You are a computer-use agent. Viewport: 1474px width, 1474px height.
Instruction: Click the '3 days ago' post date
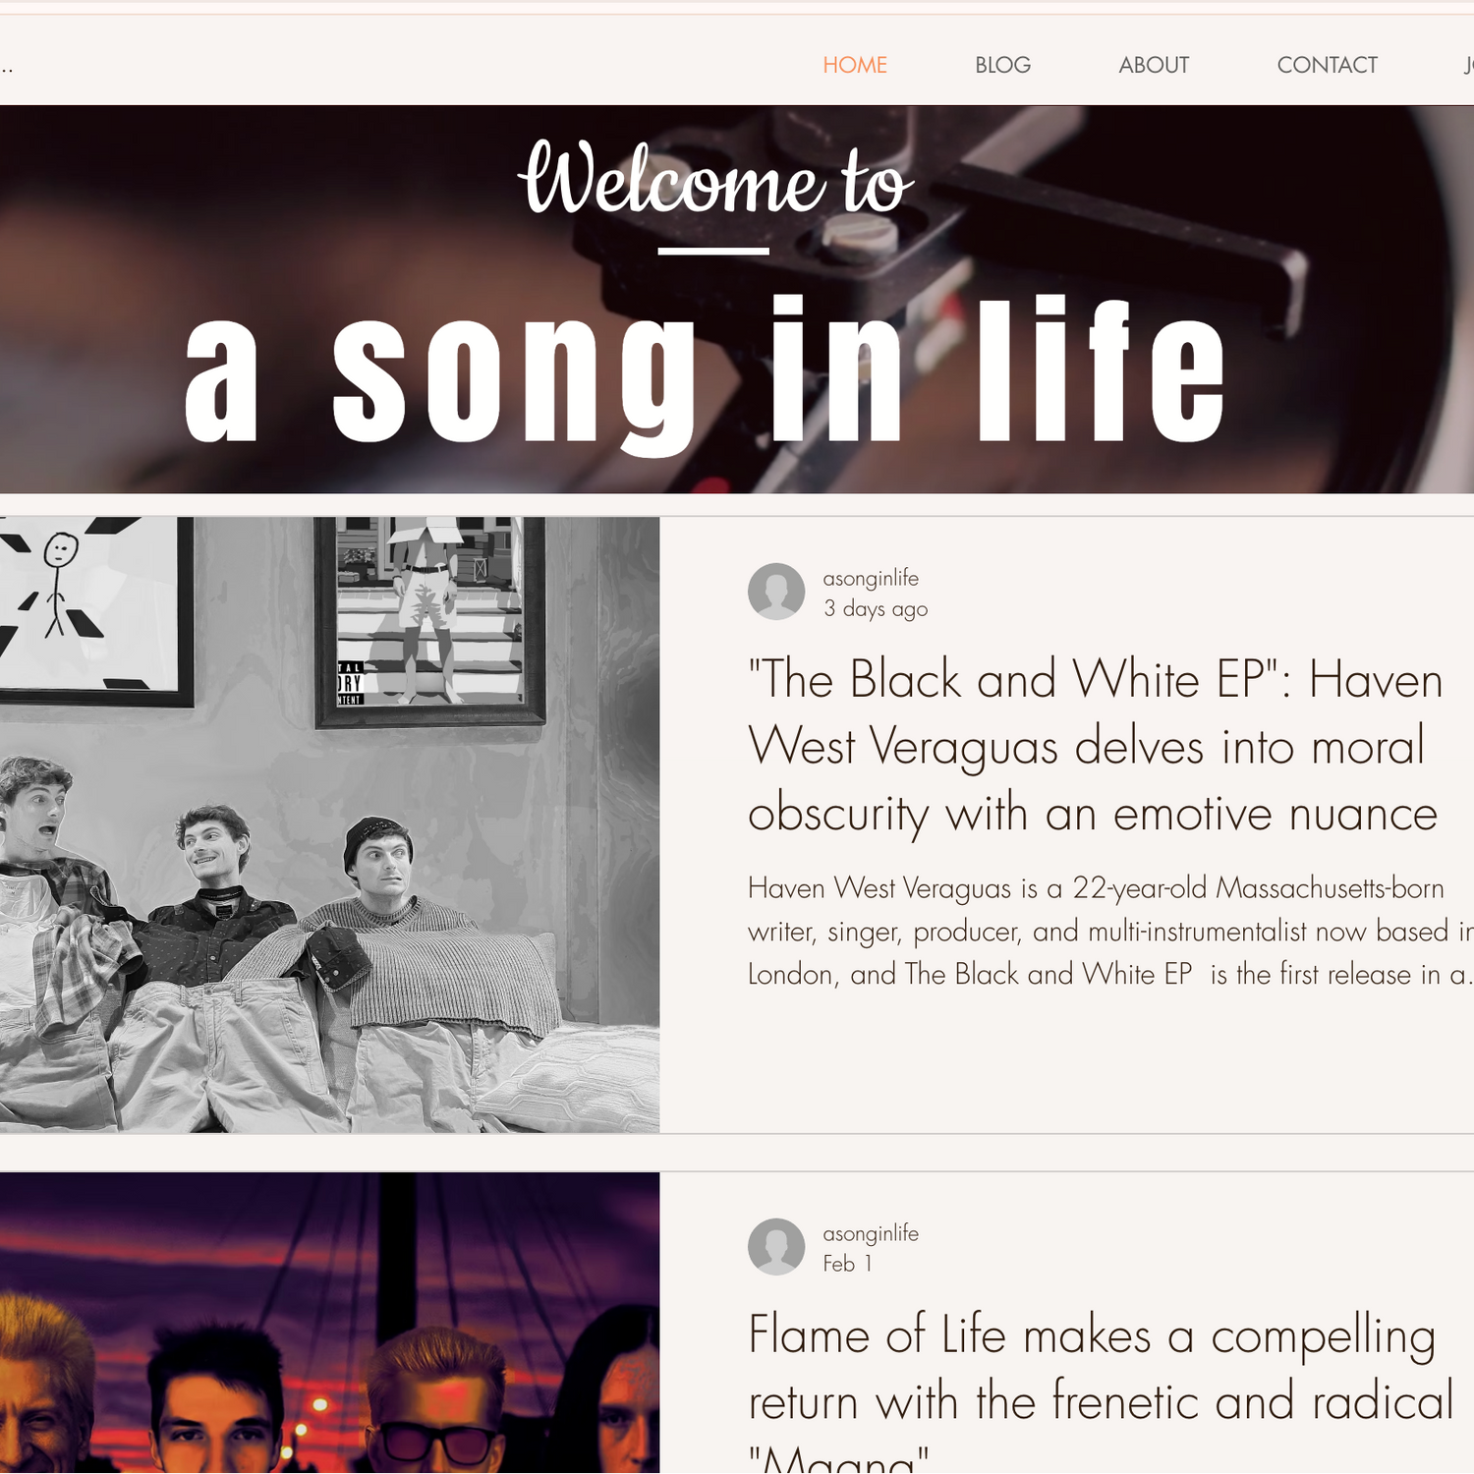(875, 609)
